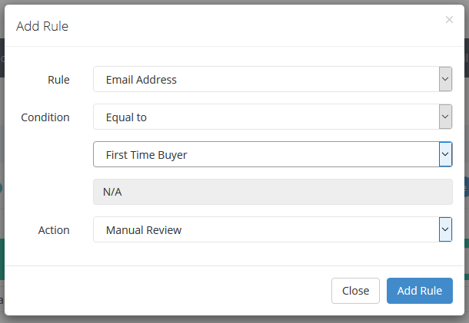Dismiss the dialog with the X icon
The width and height of the screenshot is (469, 323).
click(449, 20)
